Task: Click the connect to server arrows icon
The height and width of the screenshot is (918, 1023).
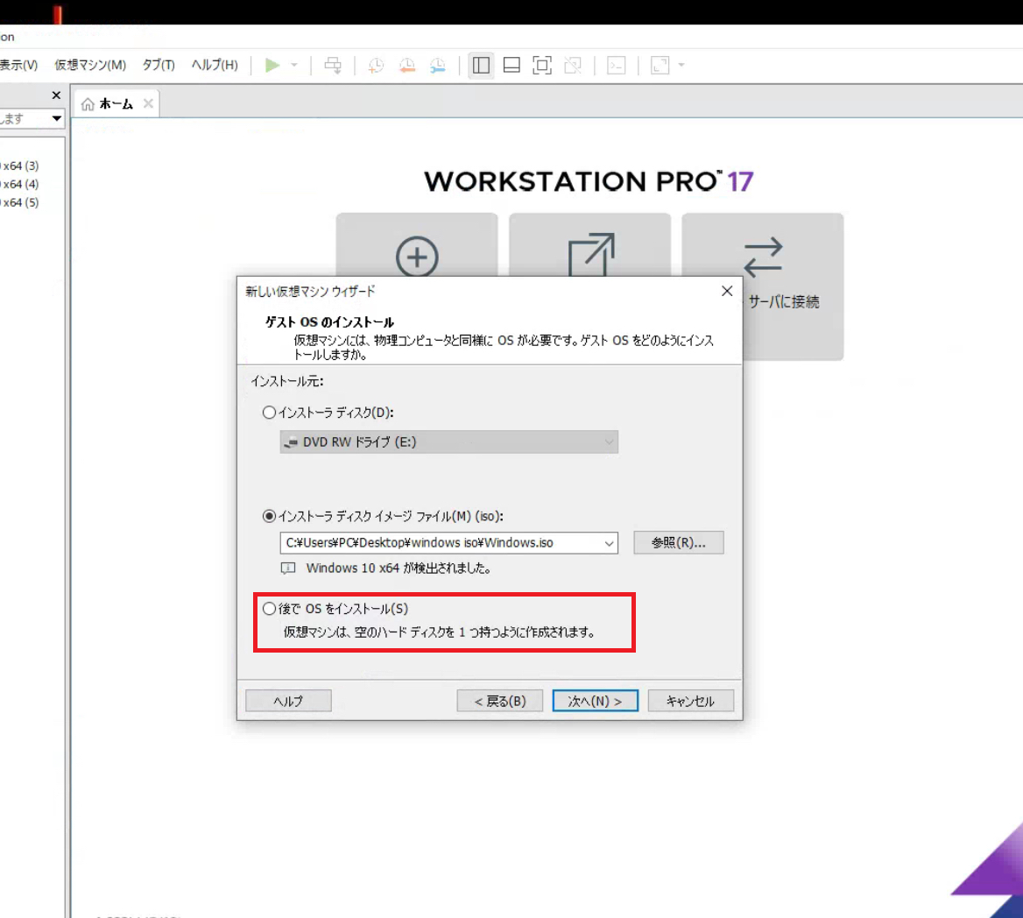Action: click(763, 257)
